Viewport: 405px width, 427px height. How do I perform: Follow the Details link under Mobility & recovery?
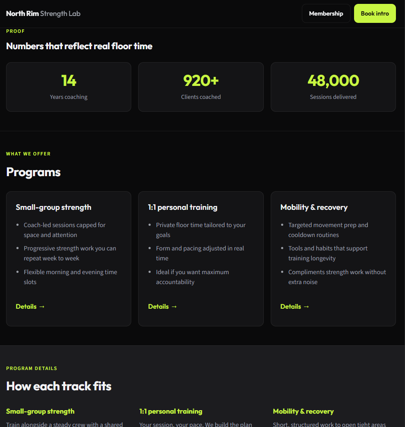(x=291, y=307)
